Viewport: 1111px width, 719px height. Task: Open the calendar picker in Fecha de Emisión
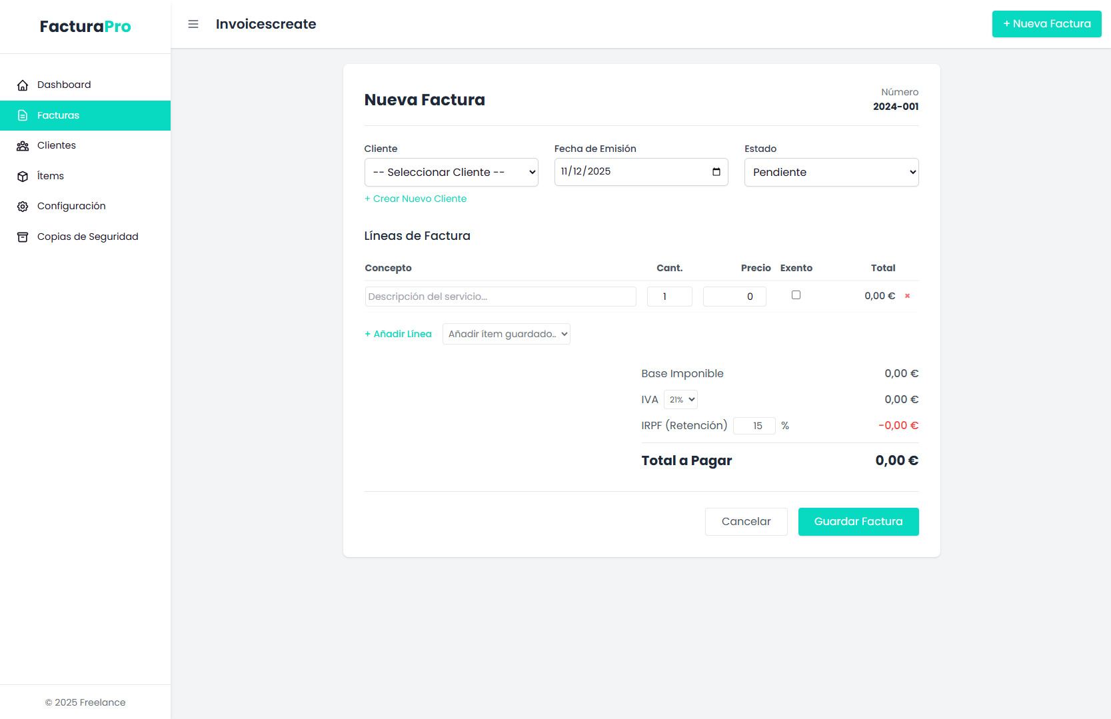click(x=716, y=172)
